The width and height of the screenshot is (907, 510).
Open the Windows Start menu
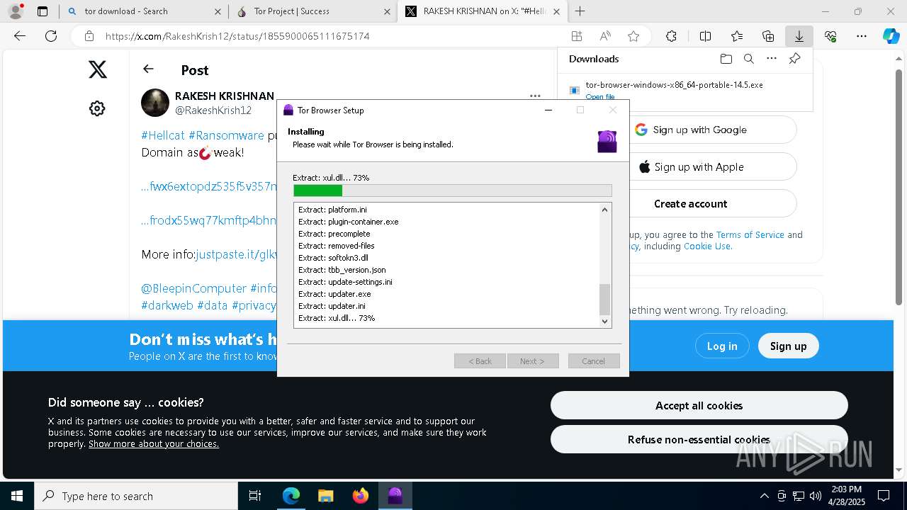[x=17, y=496]
